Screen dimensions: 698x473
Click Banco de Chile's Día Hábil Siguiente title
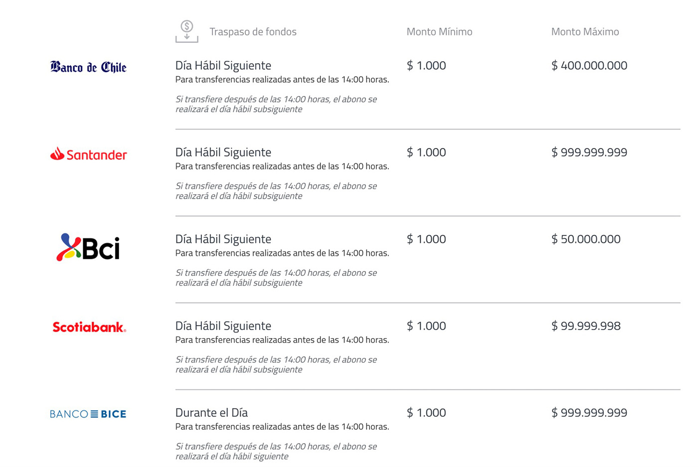223,66
